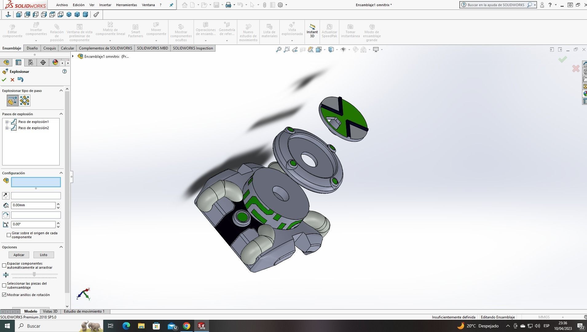Cancel explode with the red X in the Explosionar panel
The image size is (587, 332).
point(12,80)
